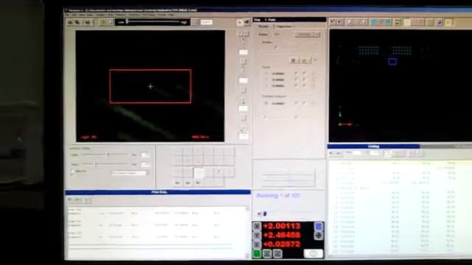The width and height of the screenshot is (472, 265).
Task: Click the third icon in Print Data toolbar
Action: pyautogui.click(x=87, y=199)
